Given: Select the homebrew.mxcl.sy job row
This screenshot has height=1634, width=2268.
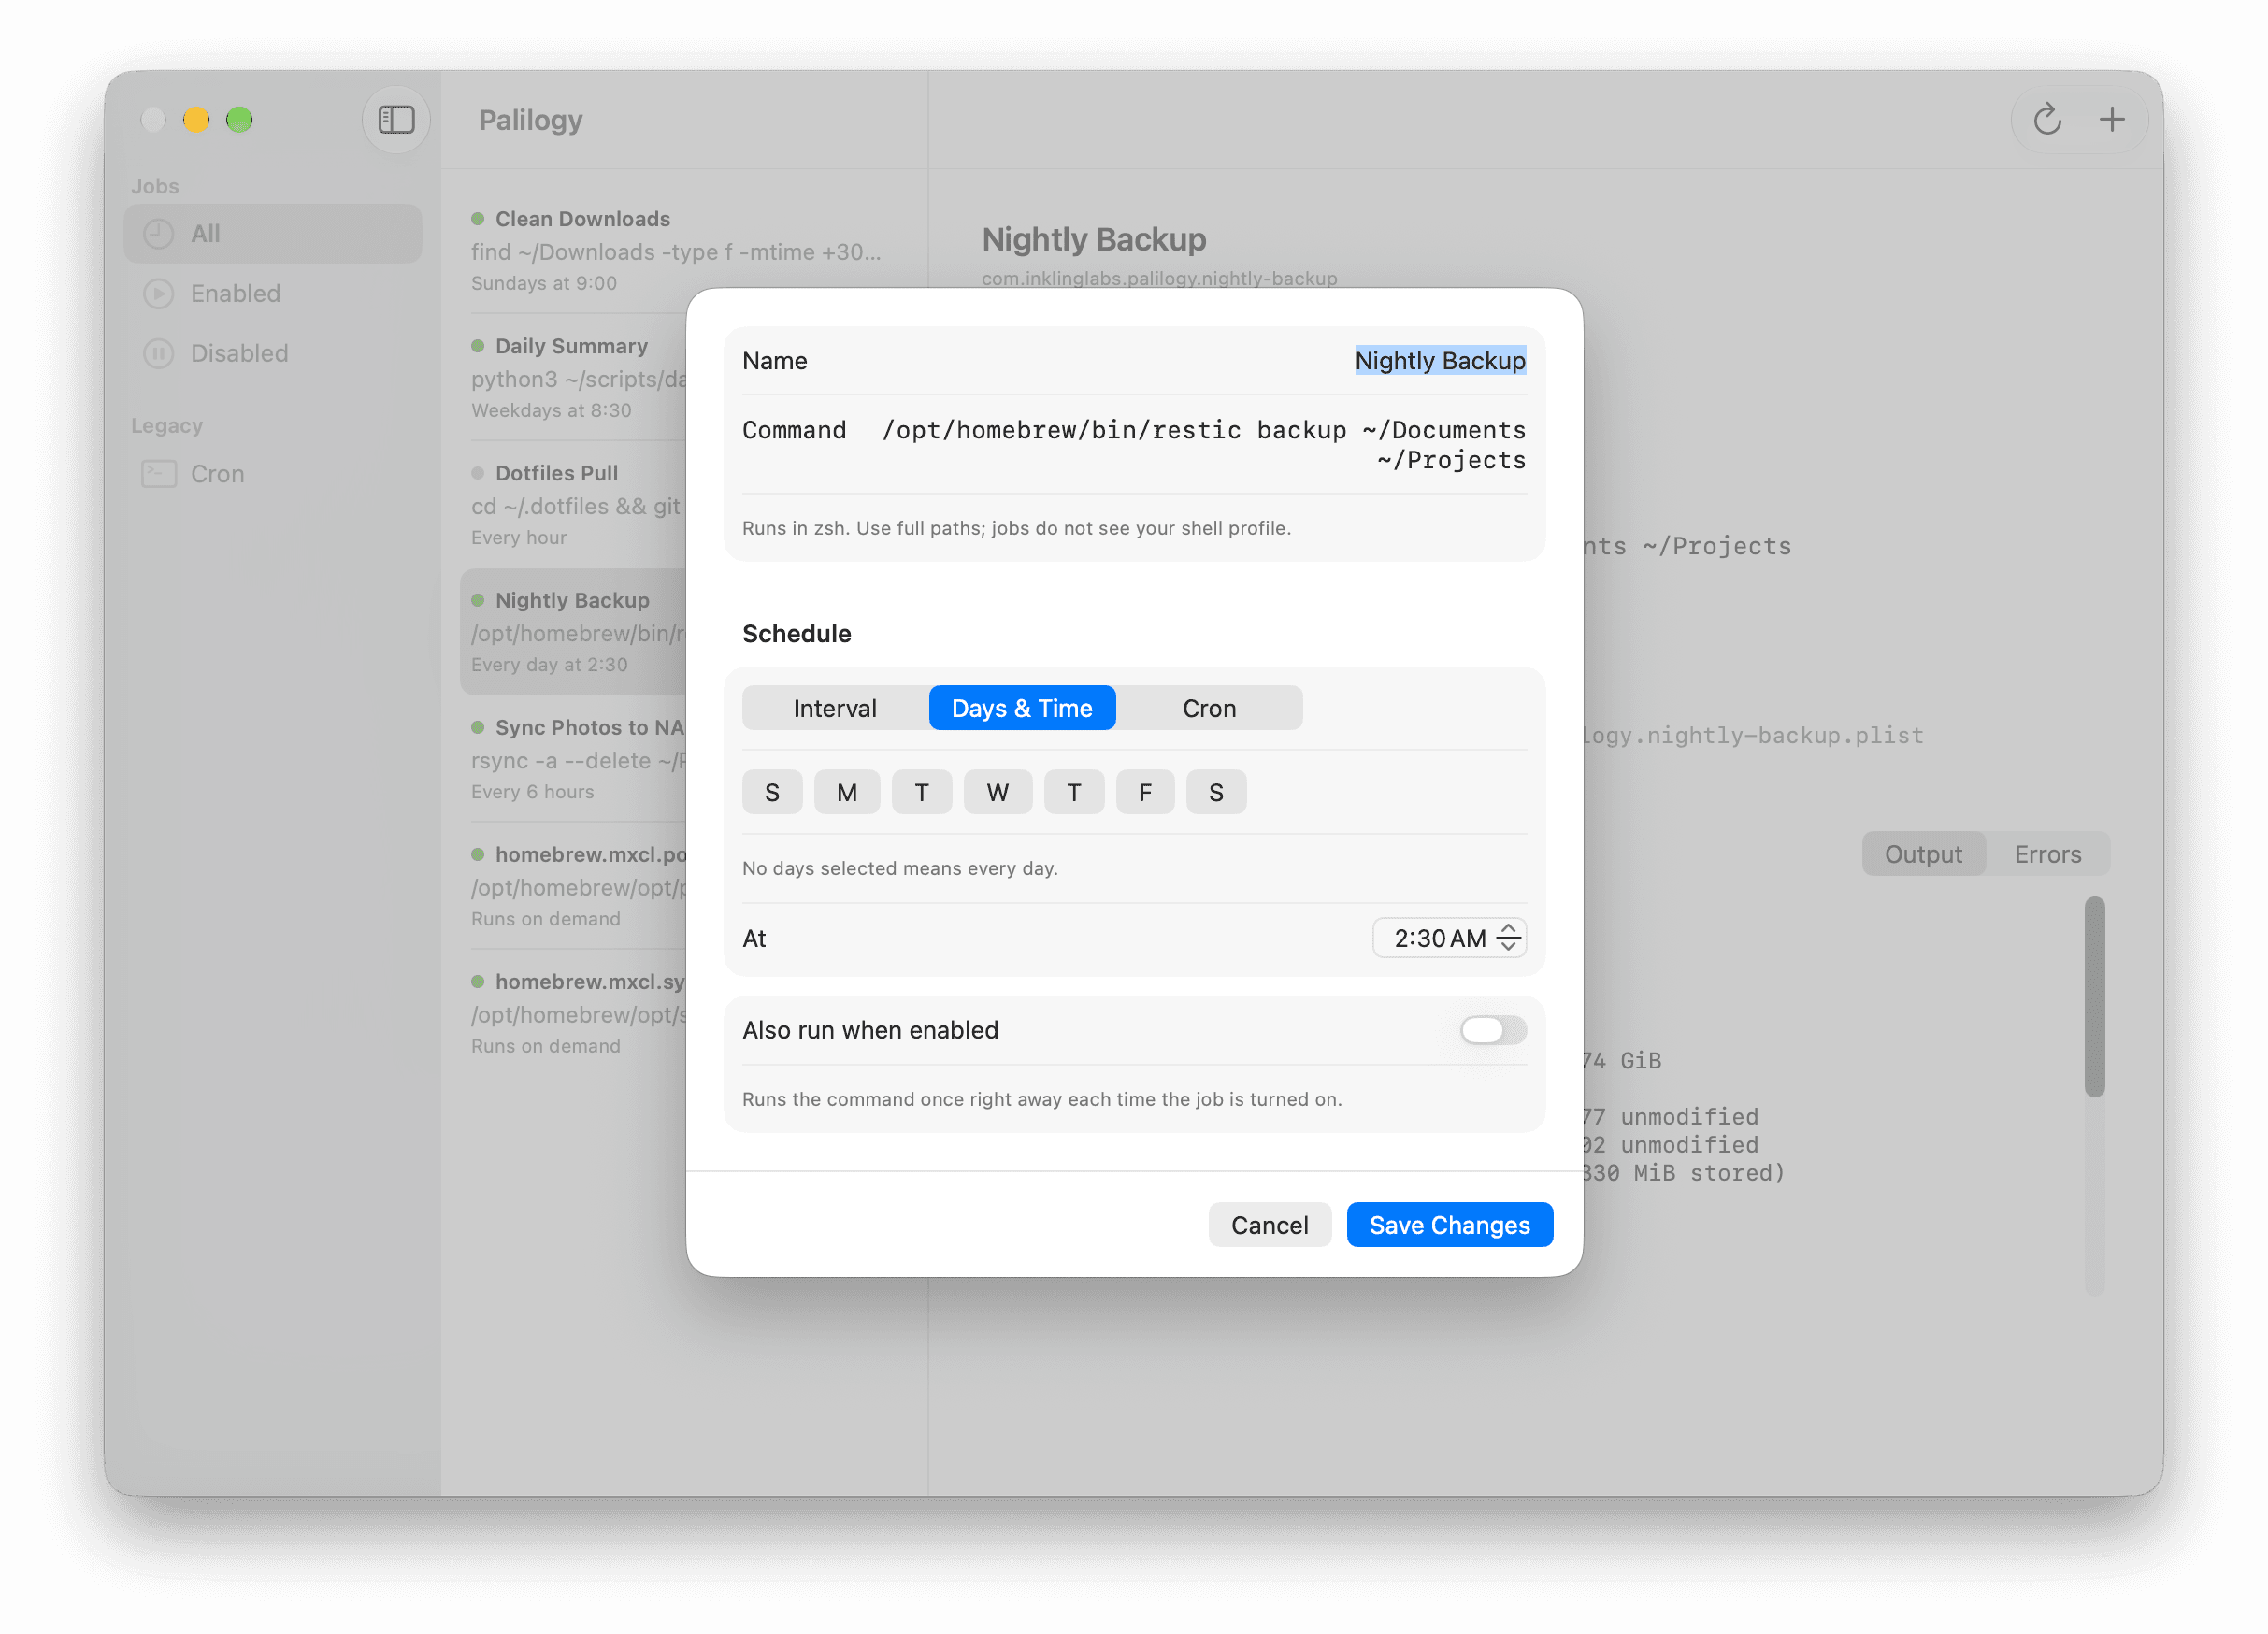Looking at the screenshot, I should 575,1013.
